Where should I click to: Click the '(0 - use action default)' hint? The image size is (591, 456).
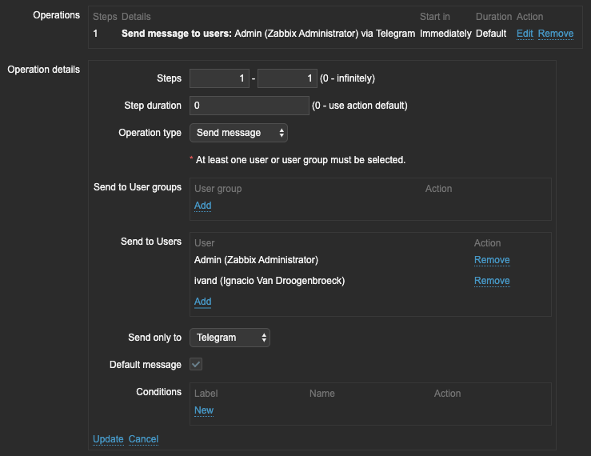pyautogui.click(x=360, y=106)
